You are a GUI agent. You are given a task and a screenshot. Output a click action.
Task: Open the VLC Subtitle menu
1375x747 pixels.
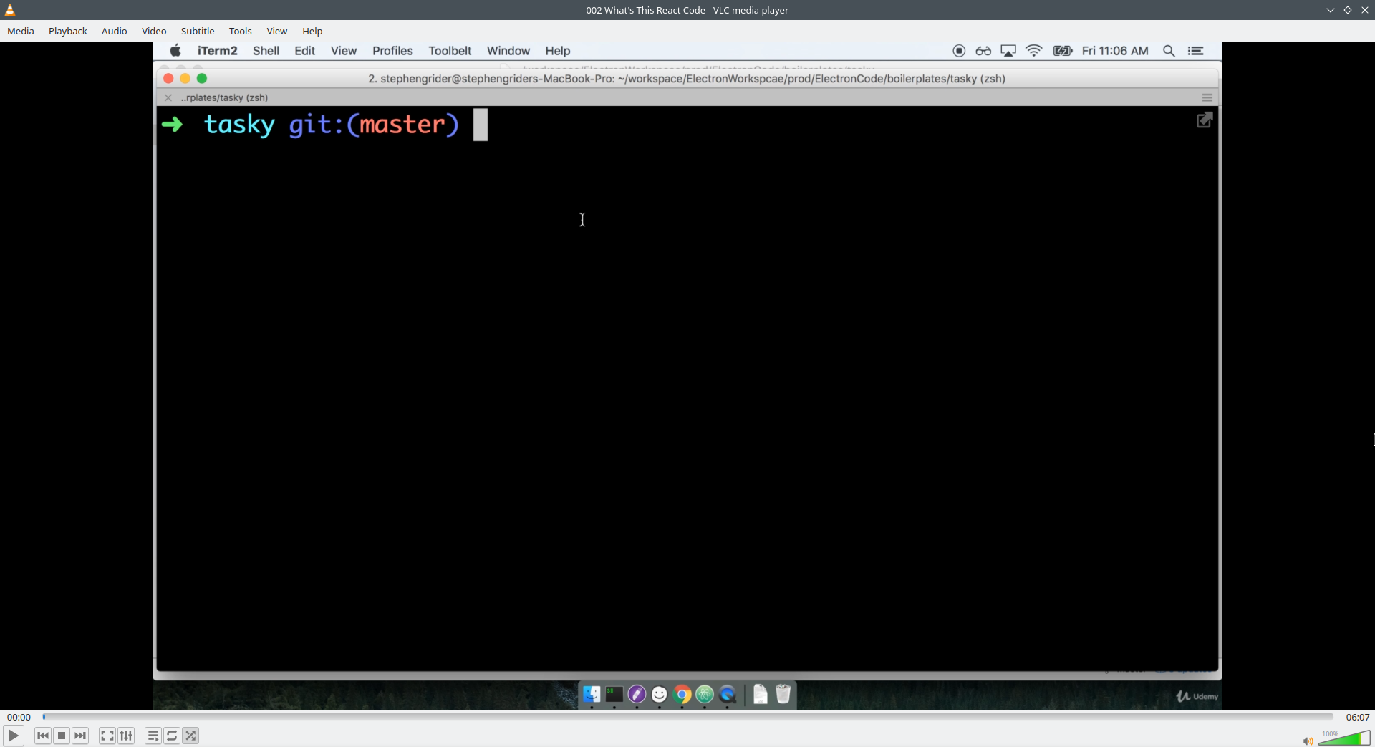click(x=198, y=31)
